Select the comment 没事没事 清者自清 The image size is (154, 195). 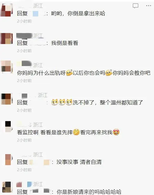coord(79,162)
